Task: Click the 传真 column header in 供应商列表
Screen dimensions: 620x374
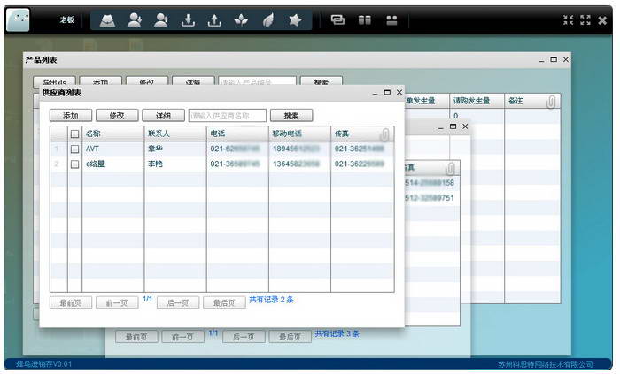Action: [362, 134]
